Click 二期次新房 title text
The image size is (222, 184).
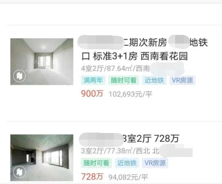(145, 43)
